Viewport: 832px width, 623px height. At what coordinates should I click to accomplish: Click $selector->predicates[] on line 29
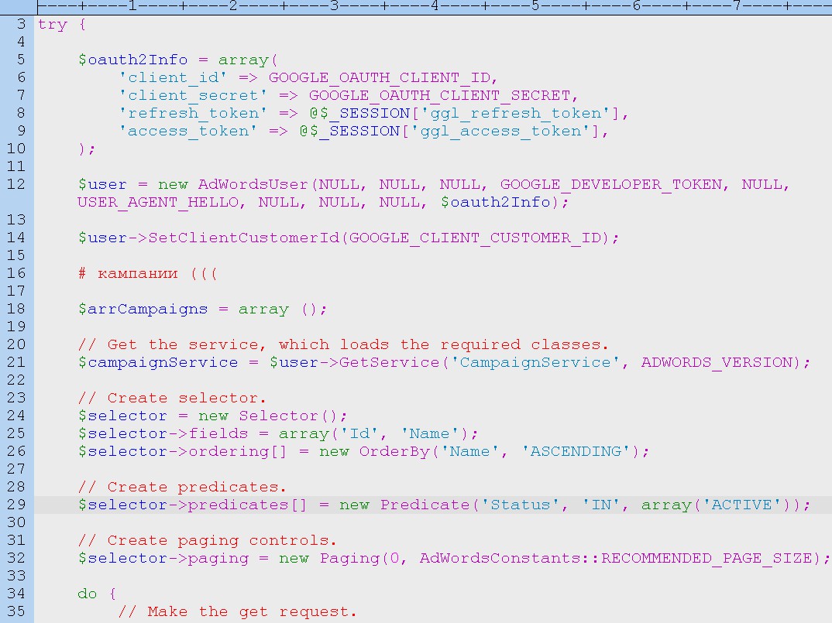(x=193, y=505)
